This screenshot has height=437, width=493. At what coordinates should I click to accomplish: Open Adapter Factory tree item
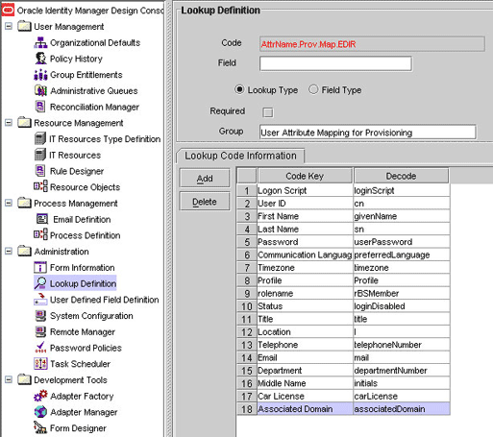[82, 397]
